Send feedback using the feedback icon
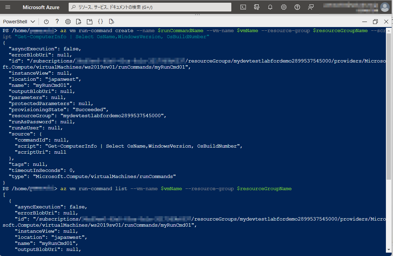 [x=310, y=7]
